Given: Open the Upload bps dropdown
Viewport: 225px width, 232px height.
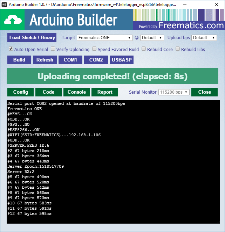Looking at the screenshot, I should pyautogui.click(x=204, y=38).
